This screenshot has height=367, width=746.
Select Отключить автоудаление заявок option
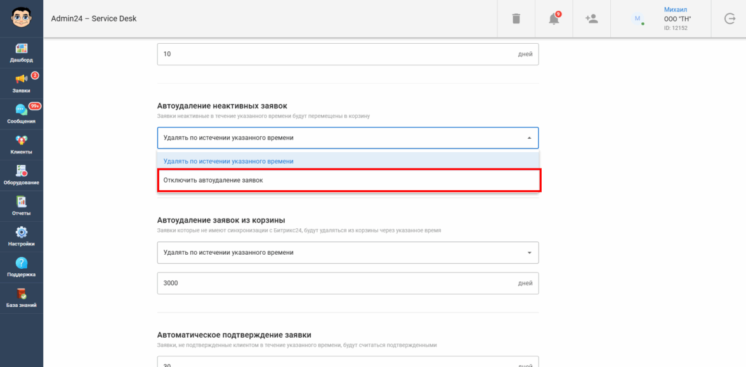coord(348,180)
